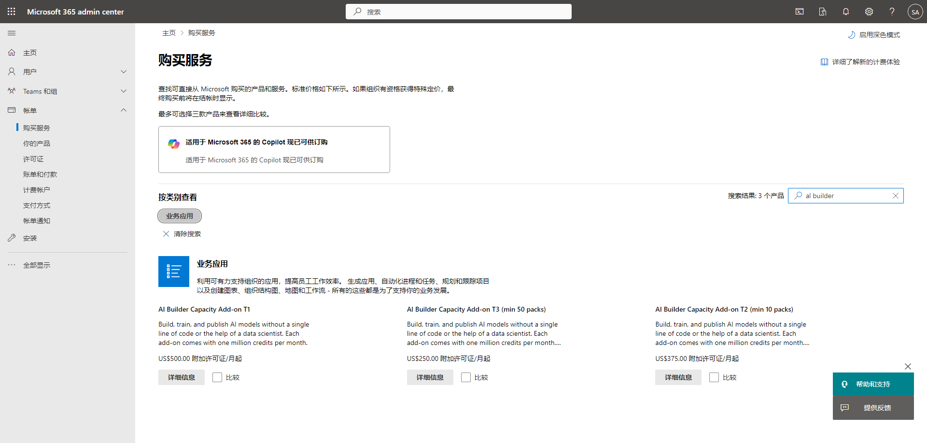Select 购买服务 in the billing submenu
The height and width of the screenshot is (444, 927).
(x=37, y=128)
